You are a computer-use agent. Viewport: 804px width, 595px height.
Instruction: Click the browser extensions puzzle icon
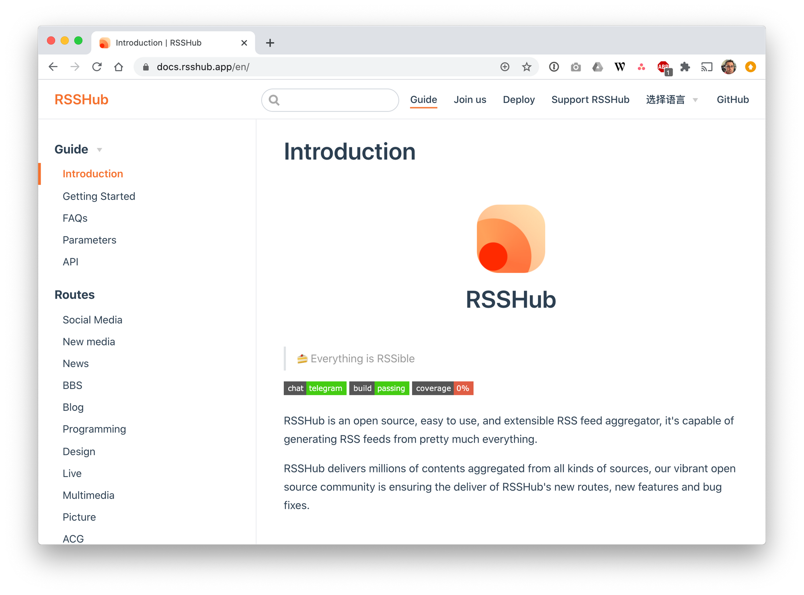coord(685,67)
